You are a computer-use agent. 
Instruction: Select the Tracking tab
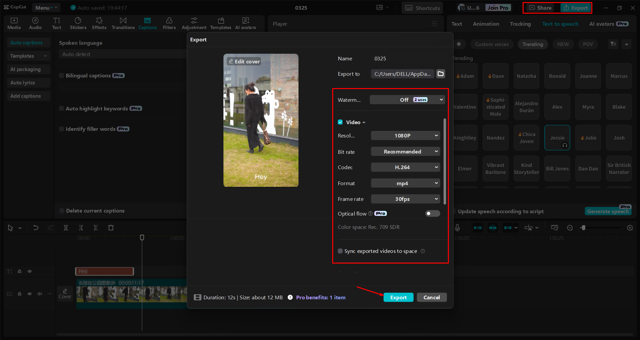coord(520,24)
